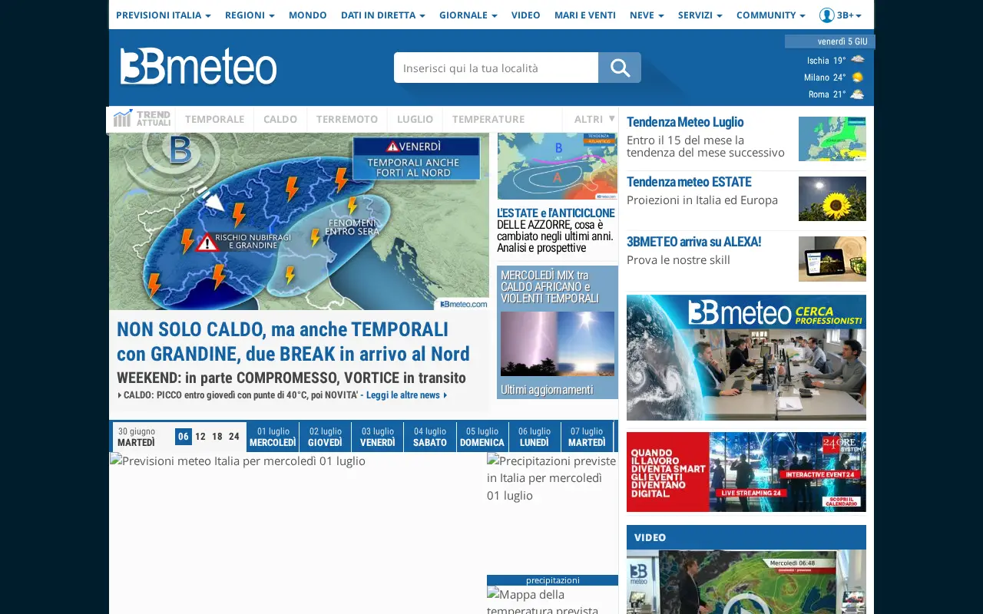
Task: Open Mari e Venti section
Action: tap(585, 15)
